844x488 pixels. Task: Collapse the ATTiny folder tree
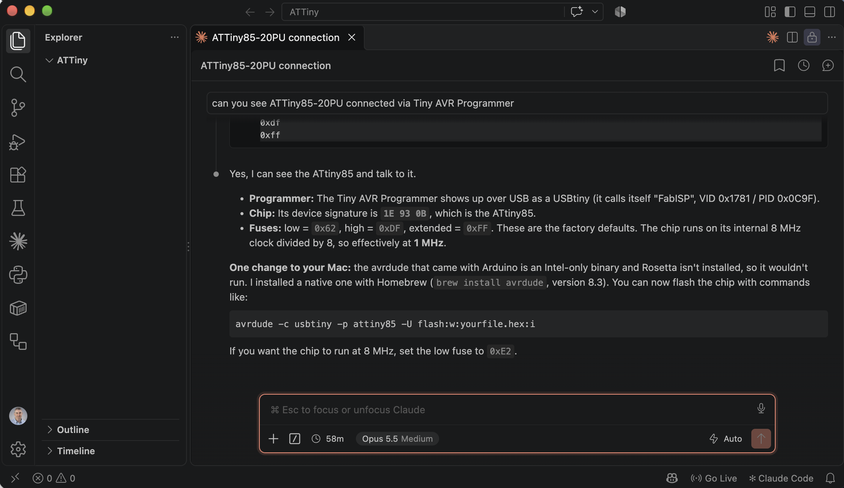coord(49,60)
